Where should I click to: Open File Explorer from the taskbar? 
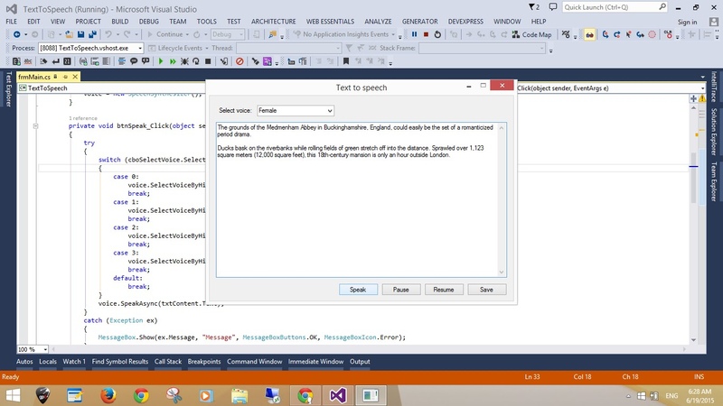239,395
